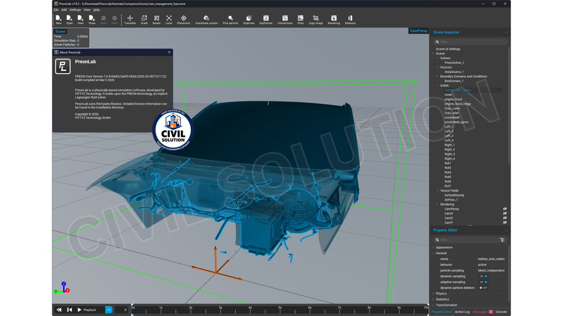Viewport: 563px width, 316px height.
Task: Collapse the Solvers group
Action: click(437, 58)
